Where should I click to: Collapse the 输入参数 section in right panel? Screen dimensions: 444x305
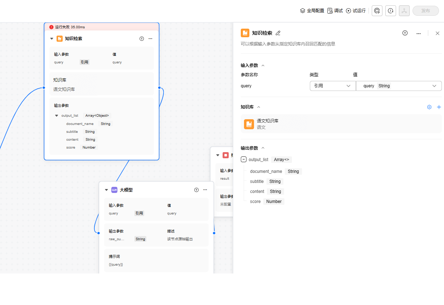point(263,66)
